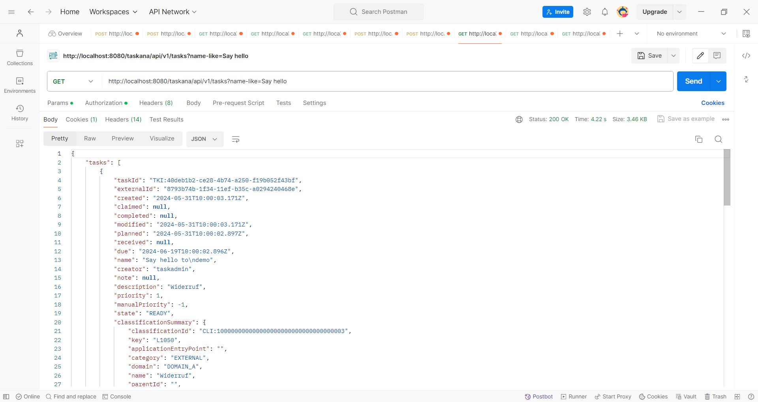Open the response Cookies (1) tab
This screenshot has height=402, width=758.
click(x=81, y=120)
